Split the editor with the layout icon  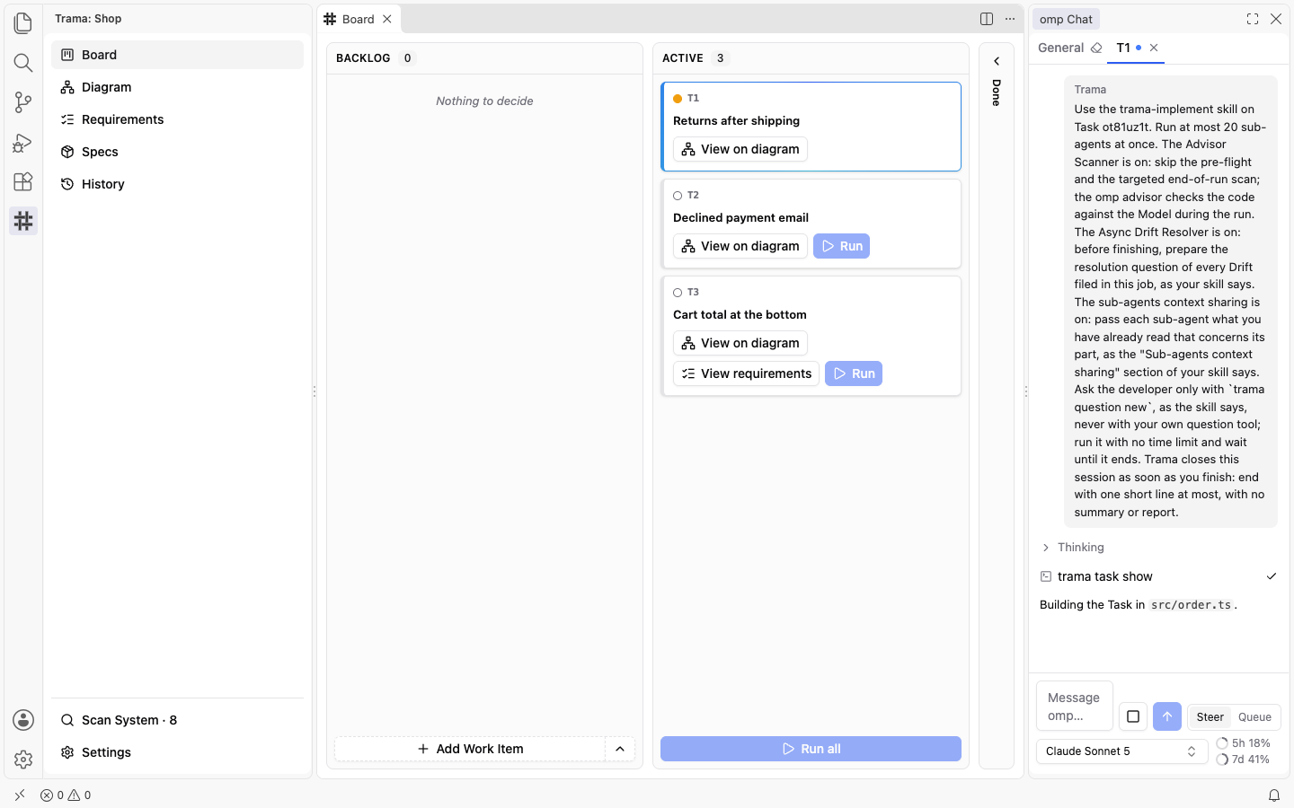click(x=987, y=19)
